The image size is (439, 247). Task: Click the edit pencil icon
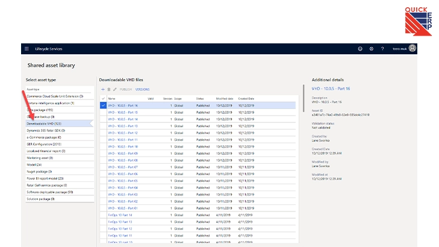115,89
